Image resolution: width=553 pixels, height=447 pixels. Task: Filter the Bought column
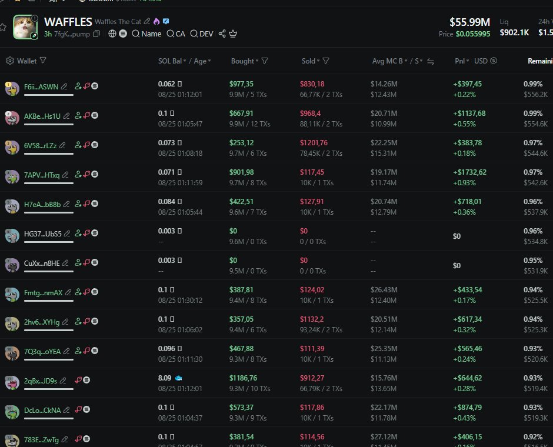coord(265,61)
